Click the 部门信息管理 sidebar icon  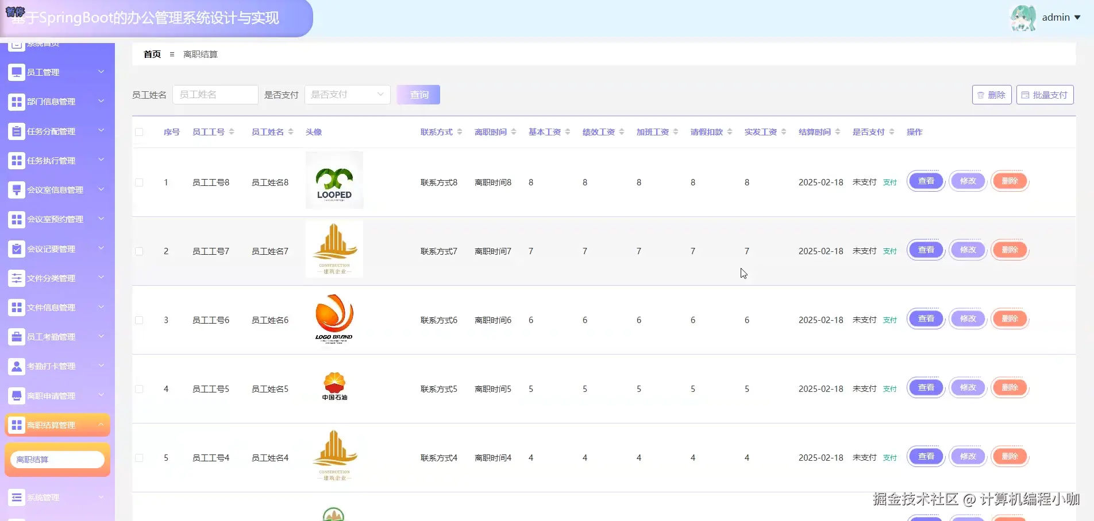pyautogui.click(x=17, y=102)
